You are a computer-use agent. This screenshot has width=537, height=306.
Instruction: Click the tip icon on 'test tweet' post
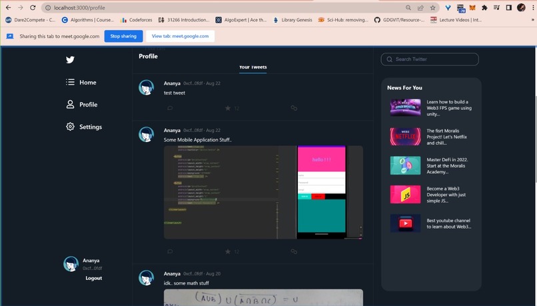click(x=294, y=108)
